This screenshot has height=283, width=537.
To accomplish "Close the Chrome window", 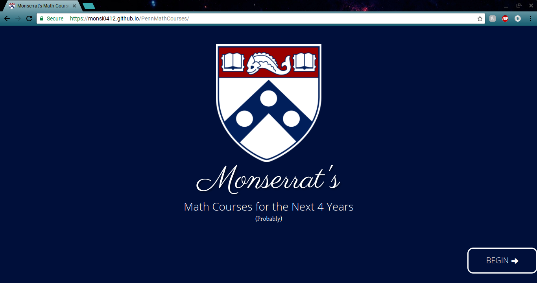I will tap(531, 6).
